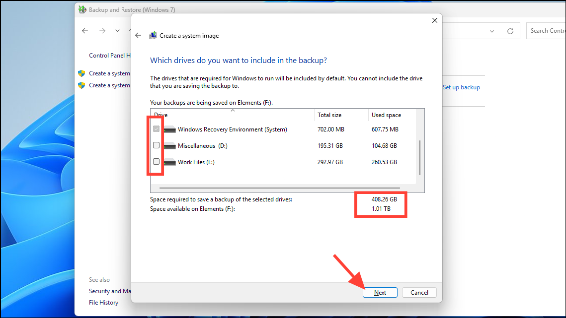This screenshot has width=566, height=318.
Task: Check the Miscellaneous (D:) drive checkbox
Action: tap(156, 145)
